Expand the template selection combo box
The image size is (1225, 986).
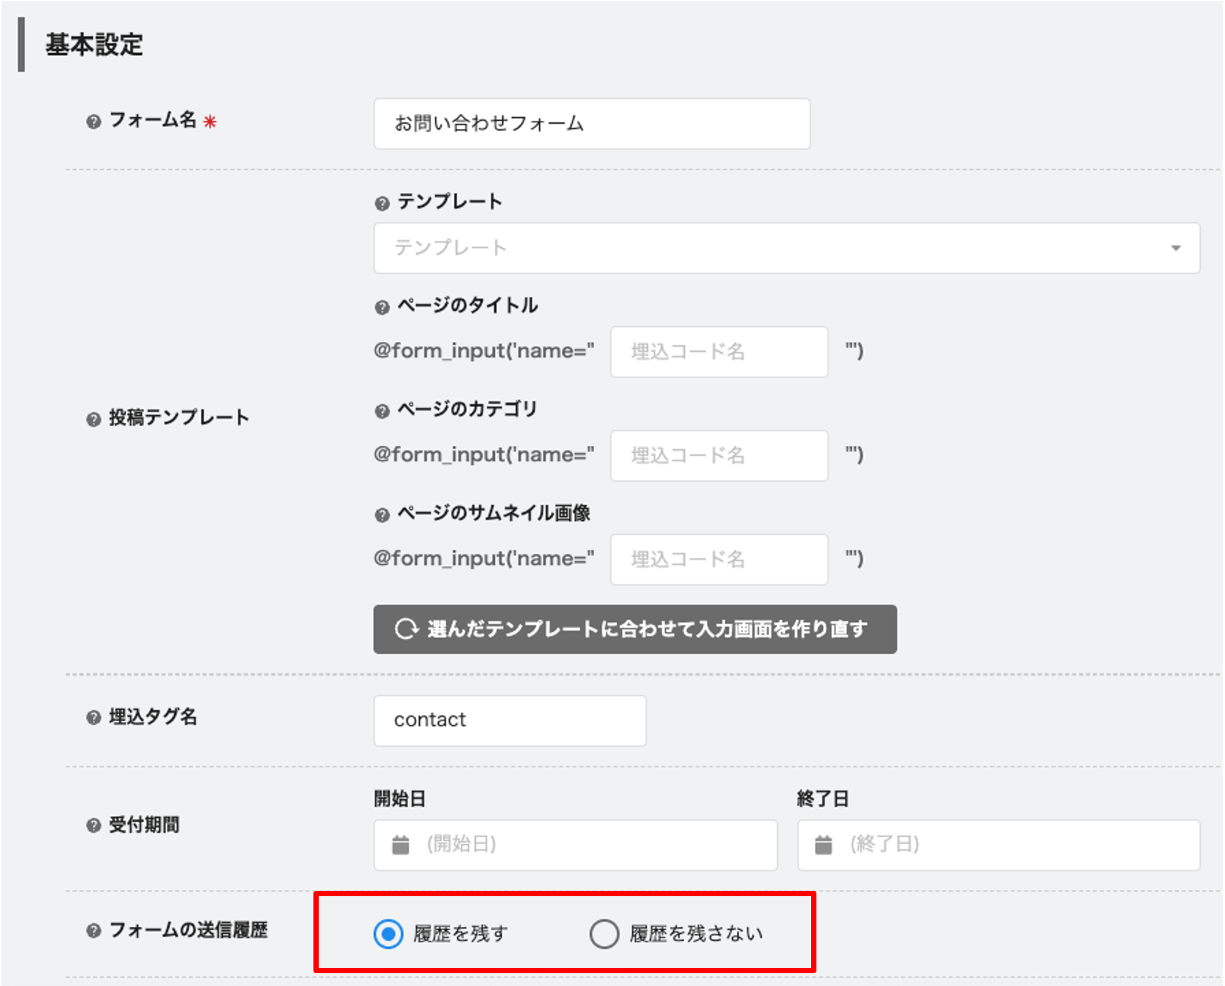coord(785,248)
